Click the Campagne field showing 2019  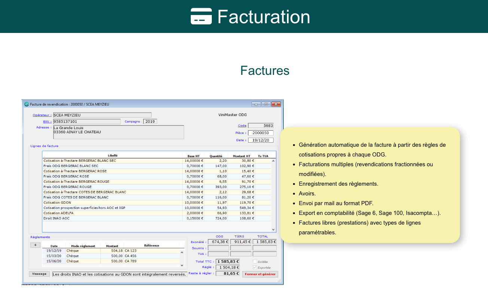coord(150,121)
